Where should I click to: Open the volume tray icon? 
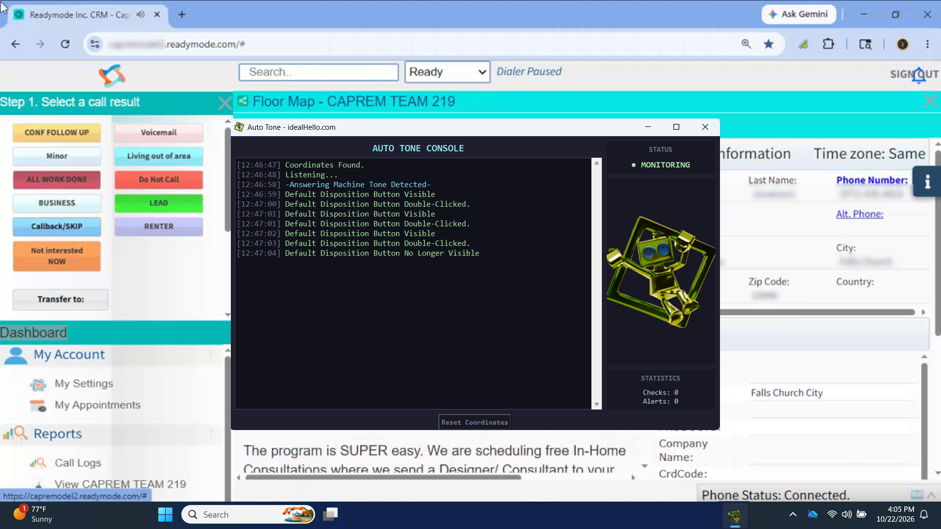[846, 514]
